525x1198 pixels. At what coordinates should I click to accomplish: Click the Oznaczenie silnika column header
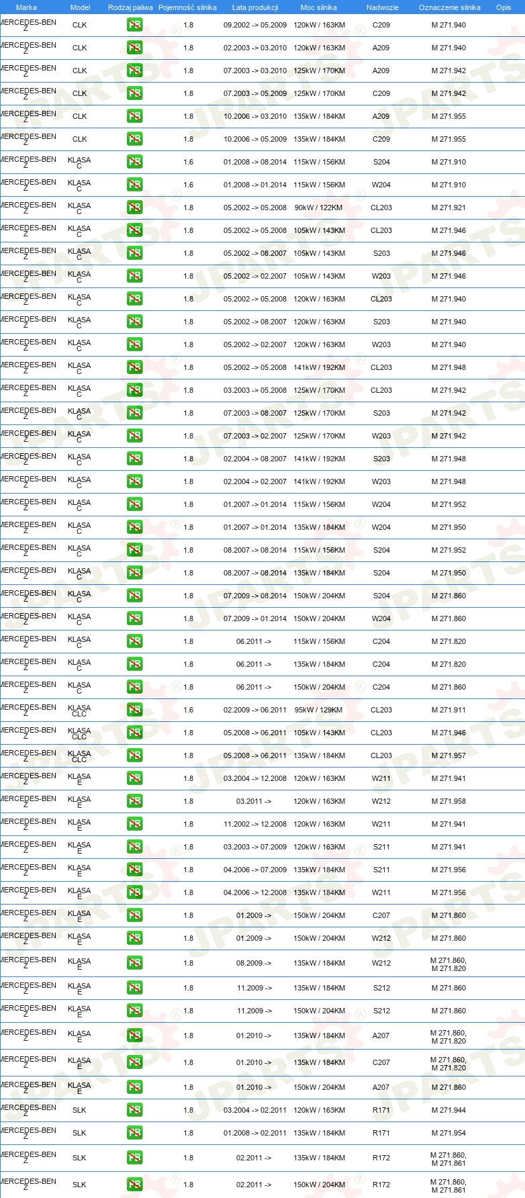pos(449,7)
